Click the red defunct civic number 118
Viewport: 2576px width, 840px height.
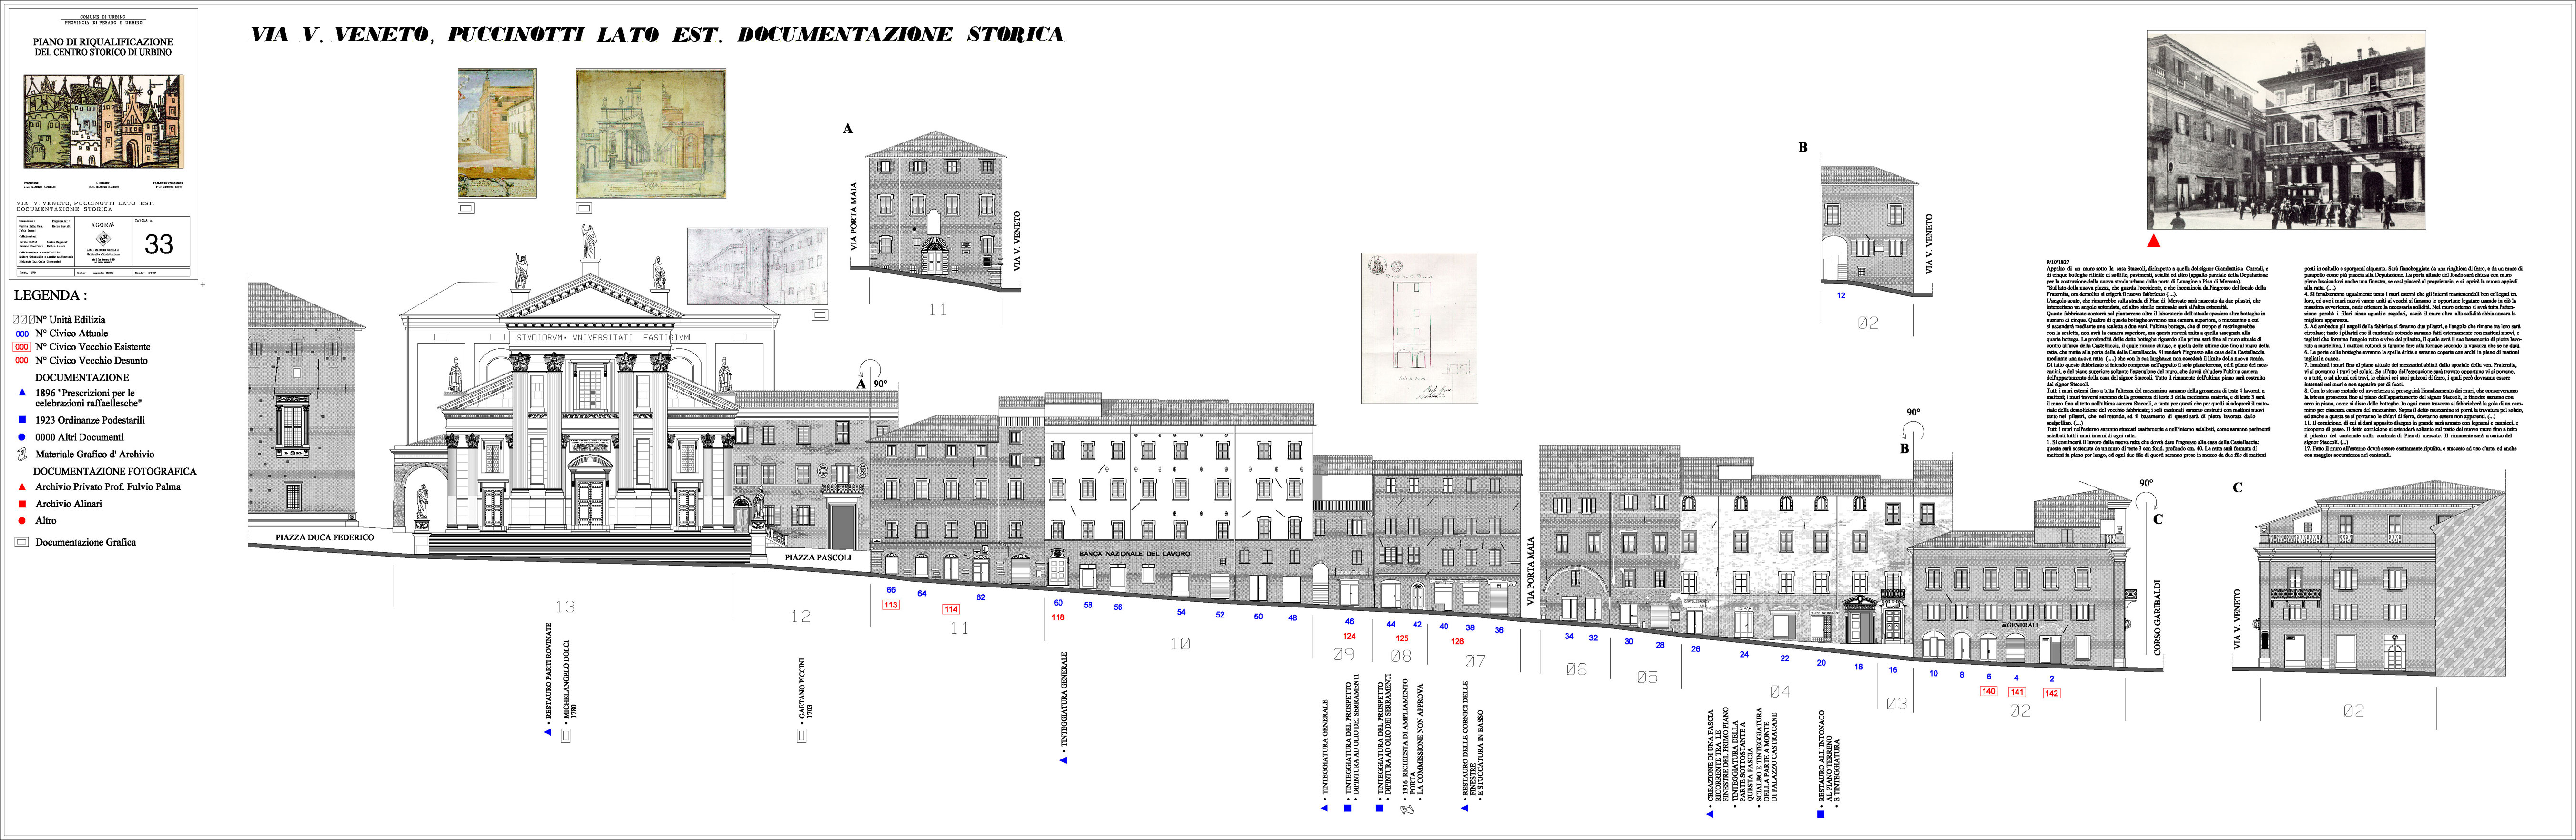[x=1058, y=617]
